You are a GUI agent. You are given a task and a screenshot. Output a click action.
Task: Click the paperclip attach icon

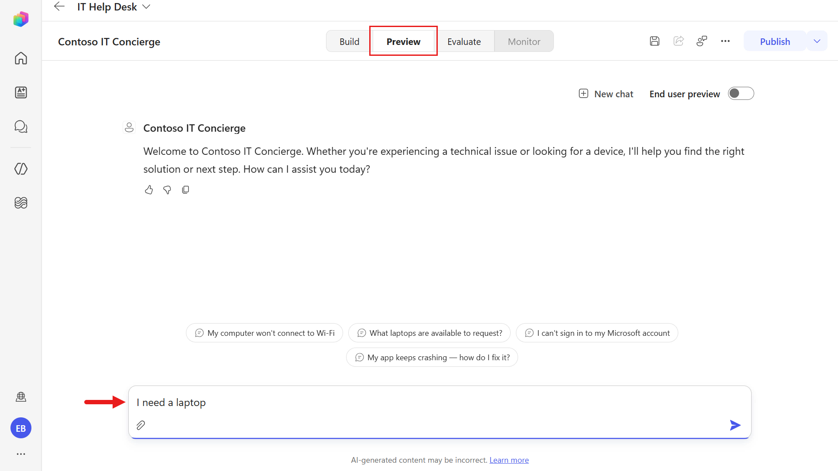(x=141, y=425)
